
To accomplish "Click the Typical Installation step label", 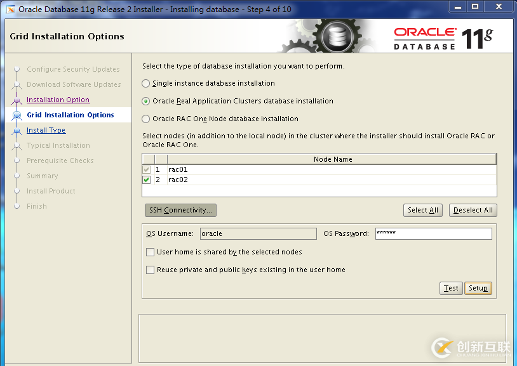I will 58,145.
